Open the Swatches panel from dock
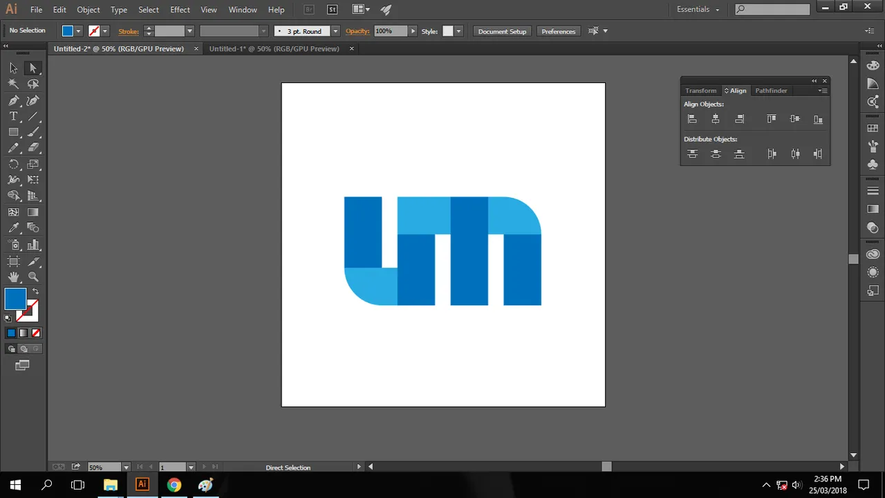885x498 pixels. tap(873, 128)
